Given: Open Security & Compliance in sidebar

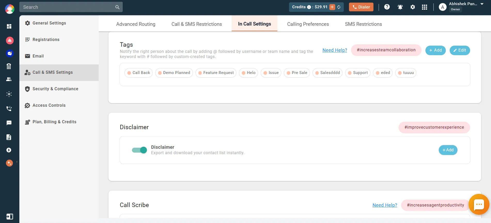Looking at the screenshot, I should click(x=59, y=89).
